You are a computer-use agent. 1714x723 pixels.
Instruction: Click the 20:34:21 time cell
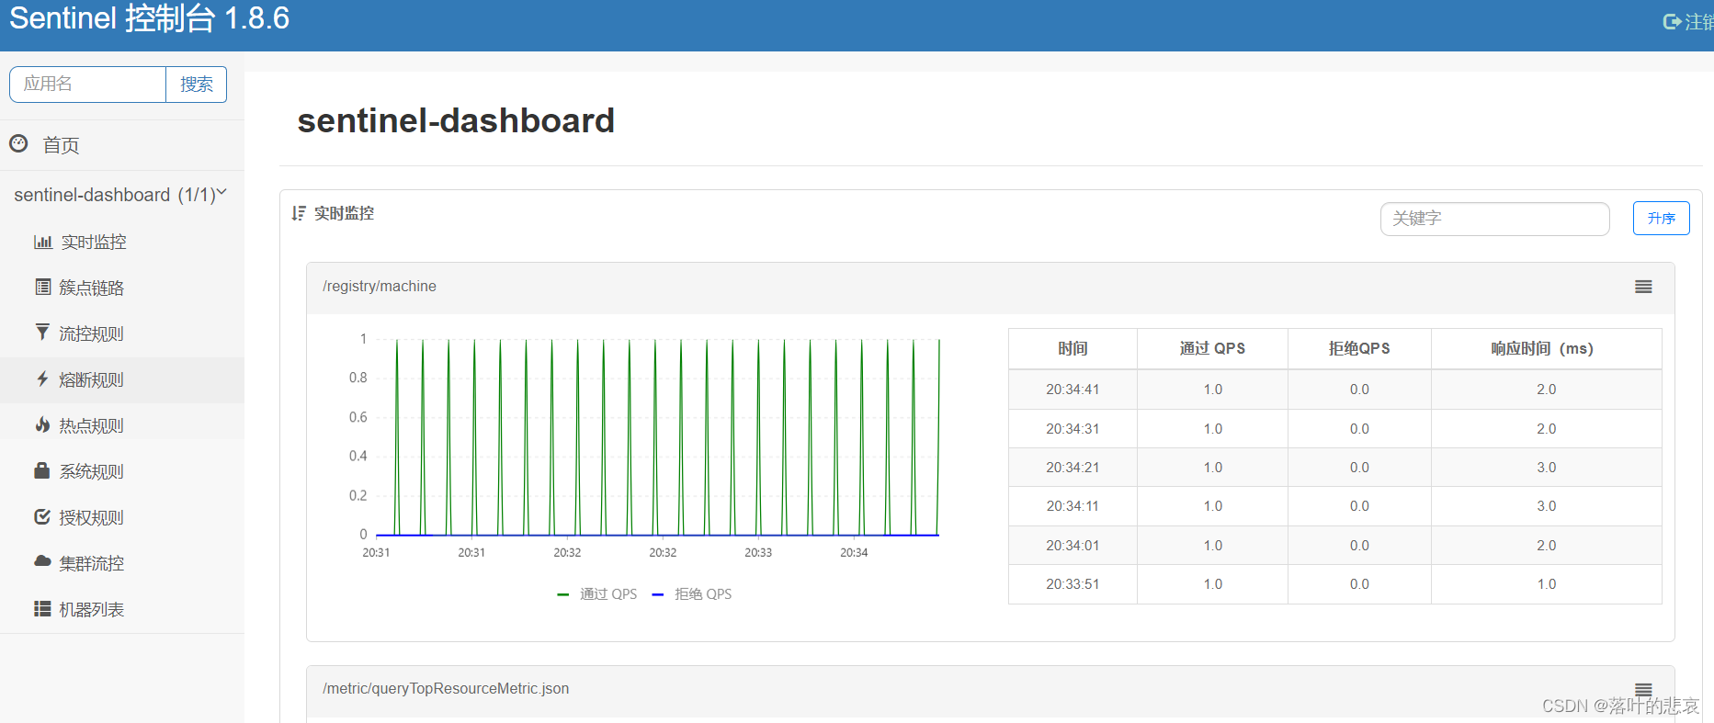[x=1073, y=468]
